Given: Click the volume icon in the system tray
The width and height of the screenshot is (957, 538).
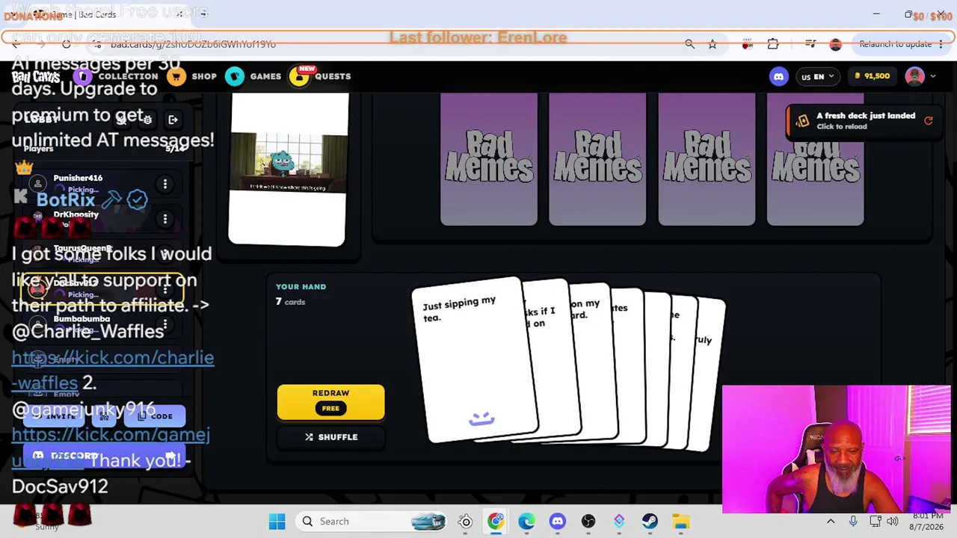Looking at the screenshot, I should pos(892,521).
